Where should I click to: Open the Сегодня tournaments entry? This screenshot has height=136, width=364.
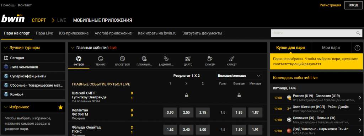pos(33,58)
